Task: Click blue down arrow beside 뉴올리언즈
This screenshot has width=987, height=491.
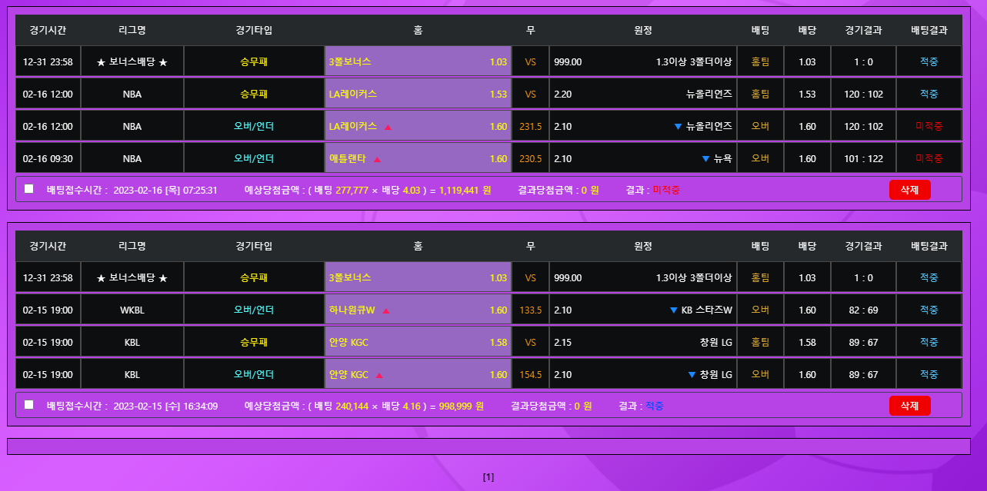Action: (x=678, y=127)
